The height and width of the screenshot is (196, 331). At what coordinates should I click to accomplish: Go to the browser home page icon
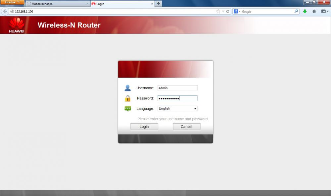coord(314,11)
